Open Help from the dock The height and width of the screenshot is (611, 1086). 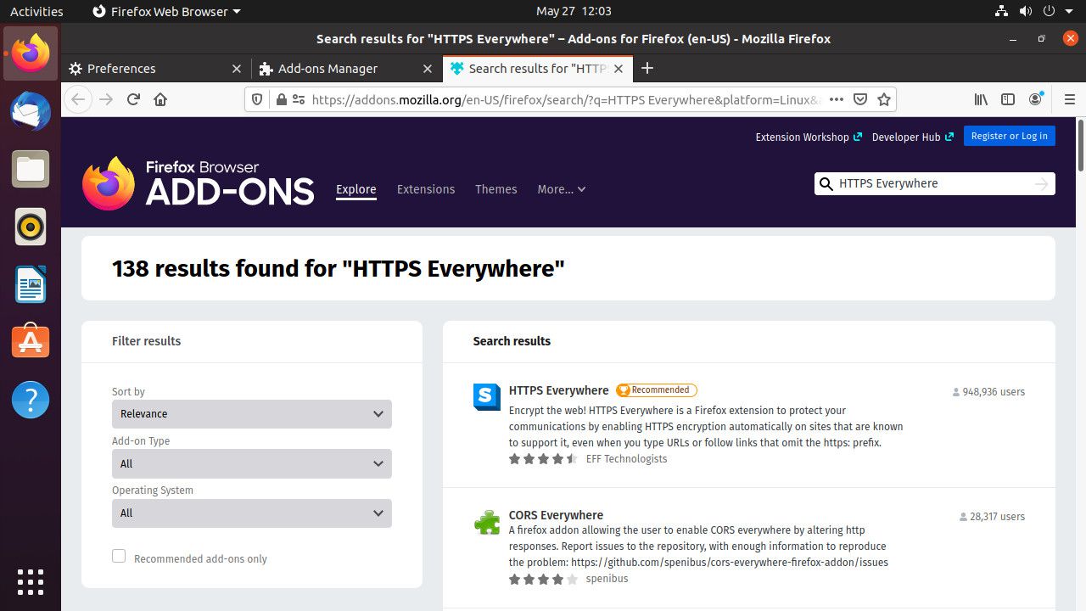(x=31, y=400)
